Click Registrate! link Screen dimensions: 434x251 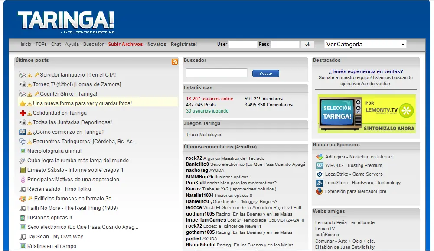coord(184,44)
